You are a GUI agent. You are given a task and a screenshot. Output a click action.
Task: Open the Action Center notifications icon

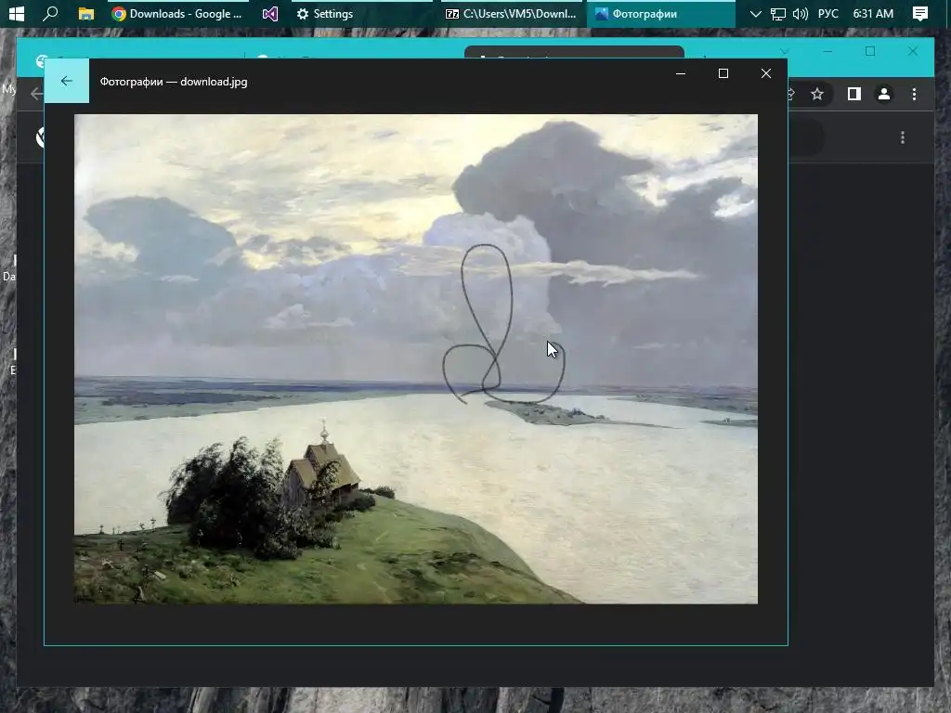tap(920, 13)
